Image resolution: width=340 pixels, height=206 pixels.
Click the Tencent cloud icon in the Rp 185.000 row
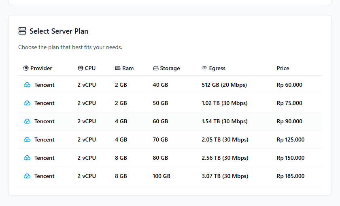point(27,176)
